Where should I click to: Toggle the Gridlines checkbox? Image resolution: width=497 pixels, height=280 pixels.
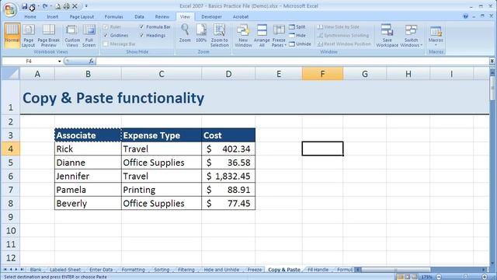click(106, 36)
